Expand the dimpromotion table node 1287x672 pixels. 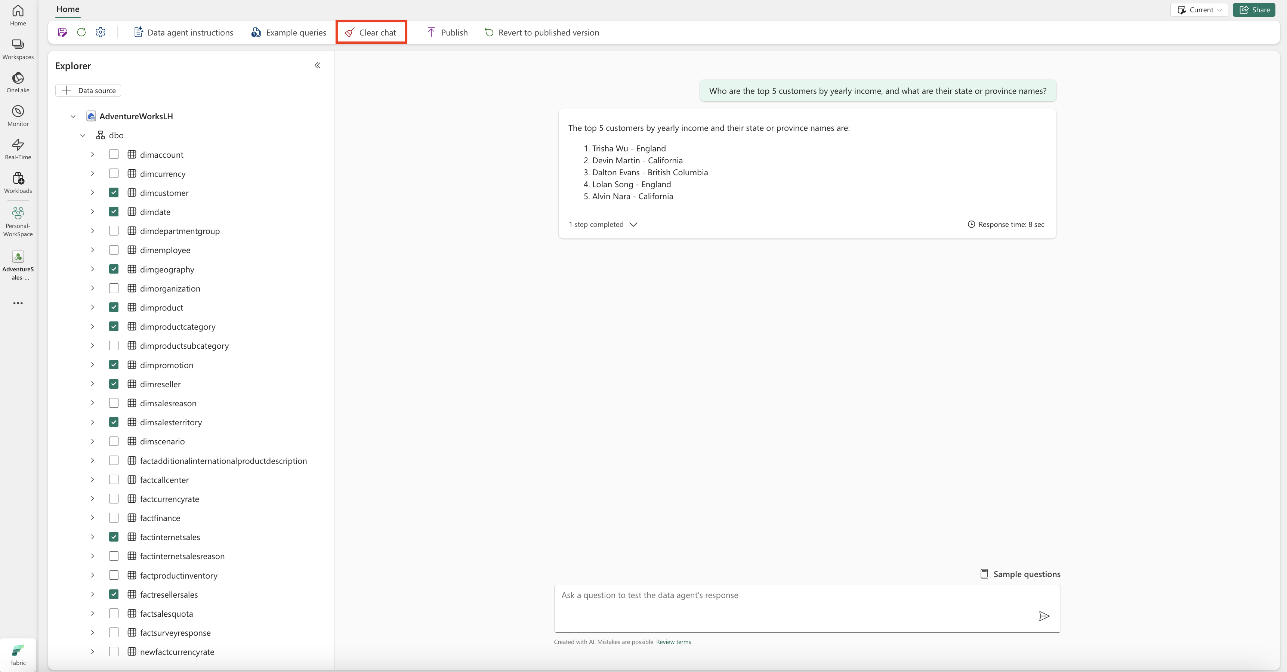click(x=92, y=365)
